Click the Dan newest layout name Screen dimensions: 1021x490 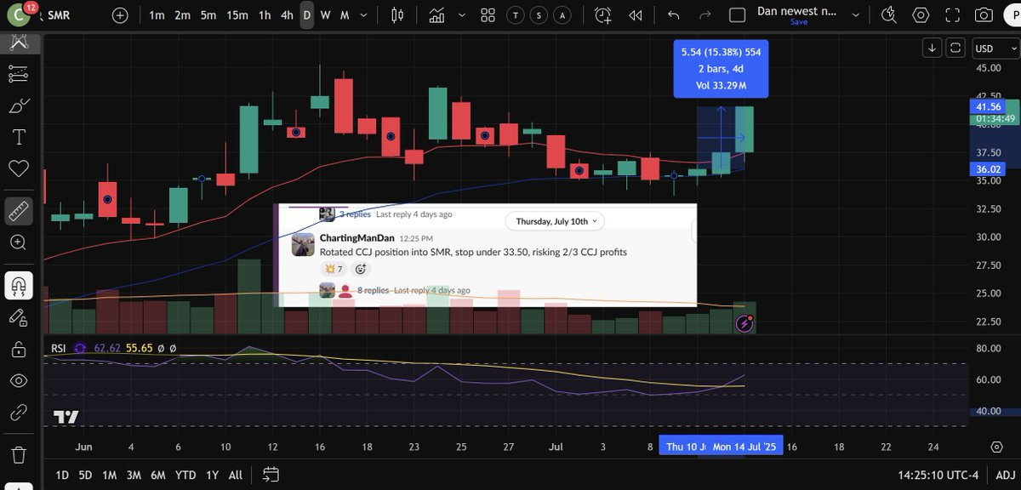pyautogui.click(x=797, y=11)
